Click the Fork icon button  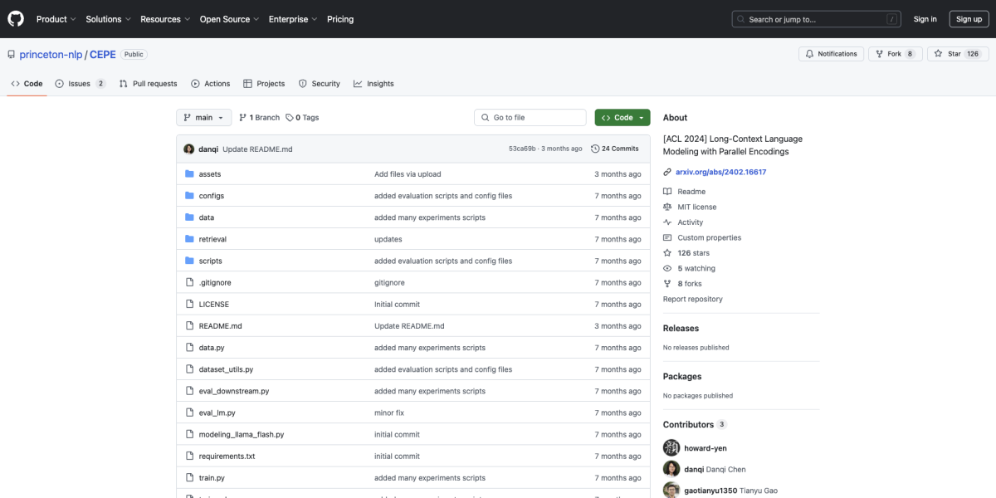[879, 54]
